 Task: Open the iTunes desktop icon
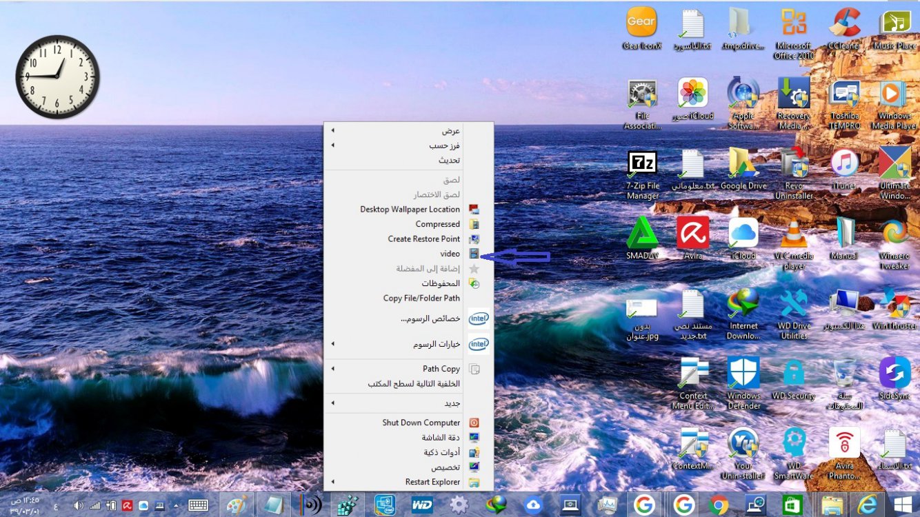[x=844, y=170]
